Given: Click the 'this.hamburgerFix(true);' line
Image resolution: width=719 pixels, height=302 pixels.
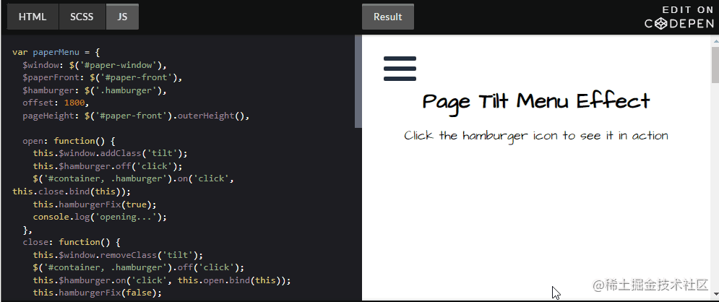Looking at the screenshot, I should (x=95, y=204).
